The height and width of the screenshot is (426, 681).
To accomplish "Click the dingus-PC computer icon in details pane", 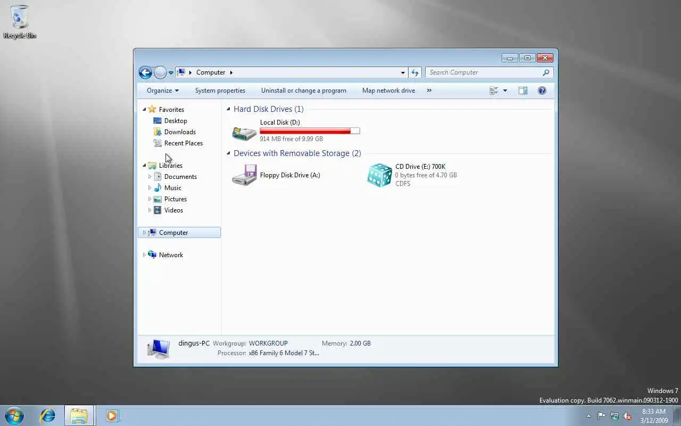I will pyautogui.click(x=158, y=349).
